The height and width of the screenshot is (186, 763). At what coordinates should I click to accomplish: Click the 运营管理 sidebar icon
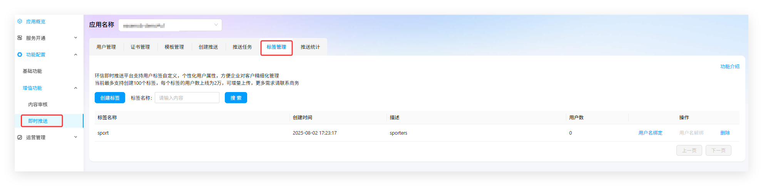coord(20,137)
